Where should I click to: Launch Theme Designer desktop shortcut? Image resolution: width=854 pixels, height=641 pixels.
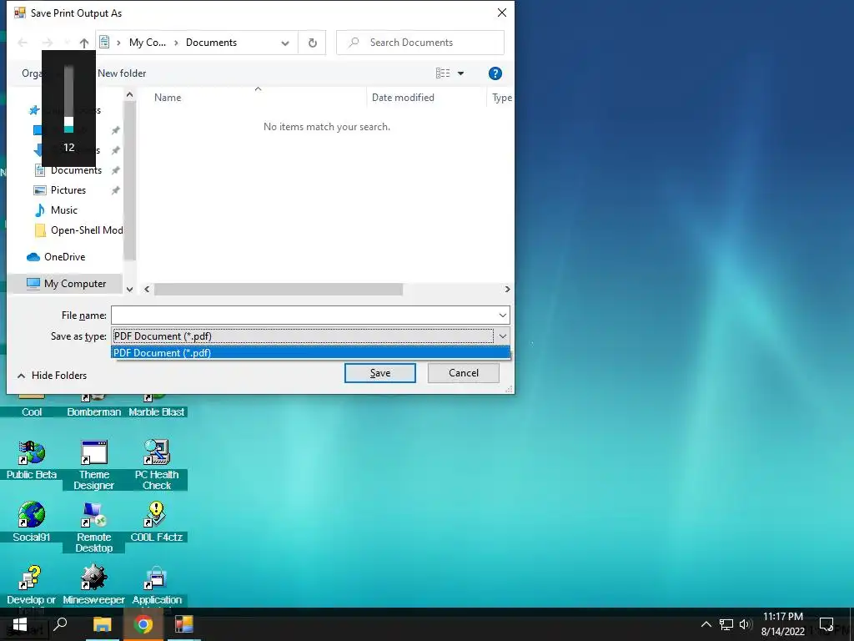[93, 464]
